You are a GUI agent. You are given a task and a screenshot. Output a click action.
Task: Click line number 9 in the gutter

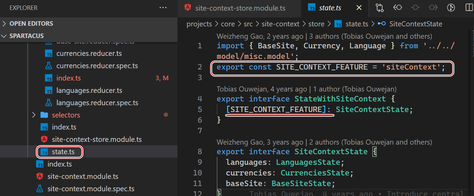pos(200,162)
